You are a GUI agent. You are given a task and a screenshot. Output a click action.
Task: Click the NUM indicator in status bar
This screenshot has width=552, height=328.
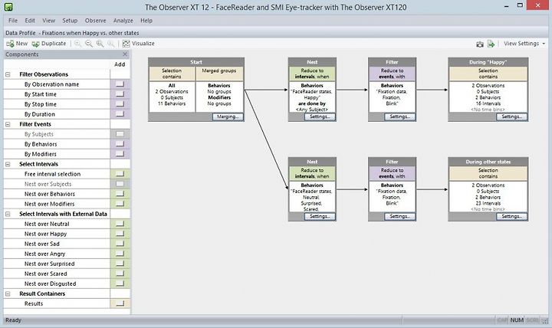click(517, 320)
